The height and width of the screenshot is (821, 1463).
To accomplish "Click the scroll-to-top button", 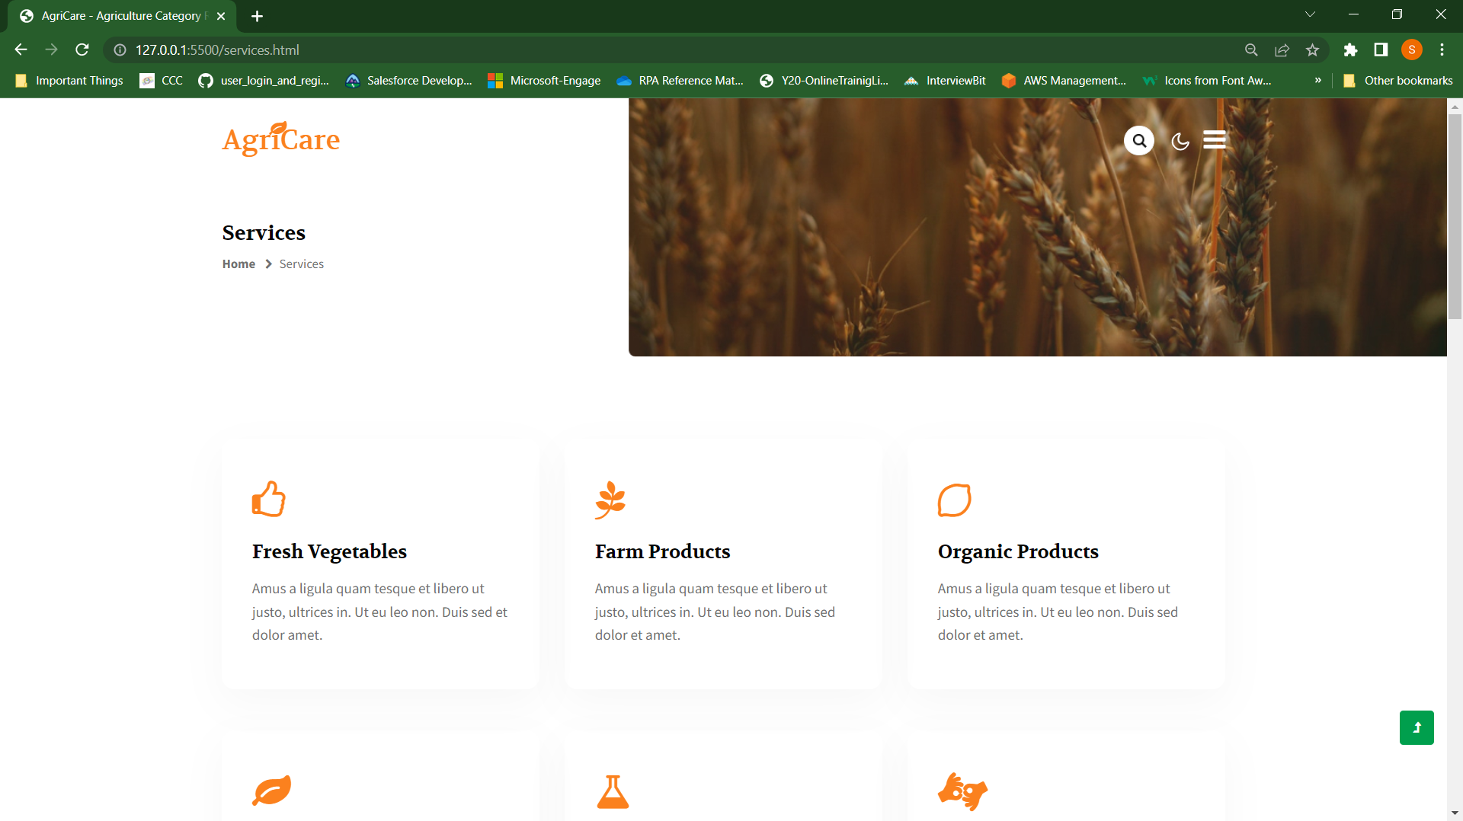I will coord(1417,727).
